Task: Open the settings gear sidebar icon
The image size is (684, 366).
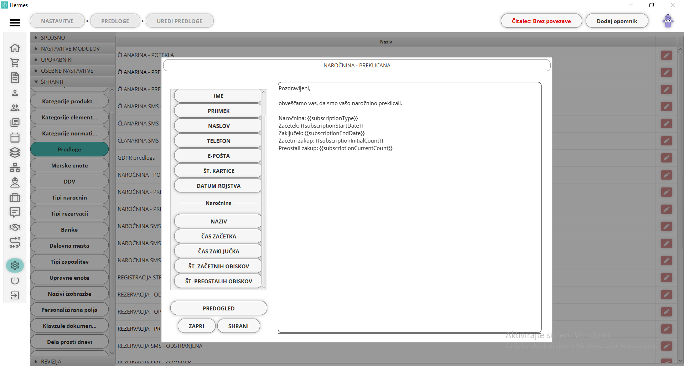Action: tap(15, 266)
